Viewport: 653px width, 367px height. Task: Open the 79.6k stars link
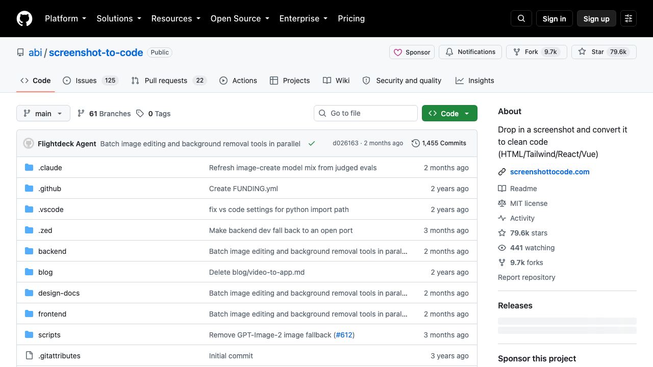tap(522, 233)
